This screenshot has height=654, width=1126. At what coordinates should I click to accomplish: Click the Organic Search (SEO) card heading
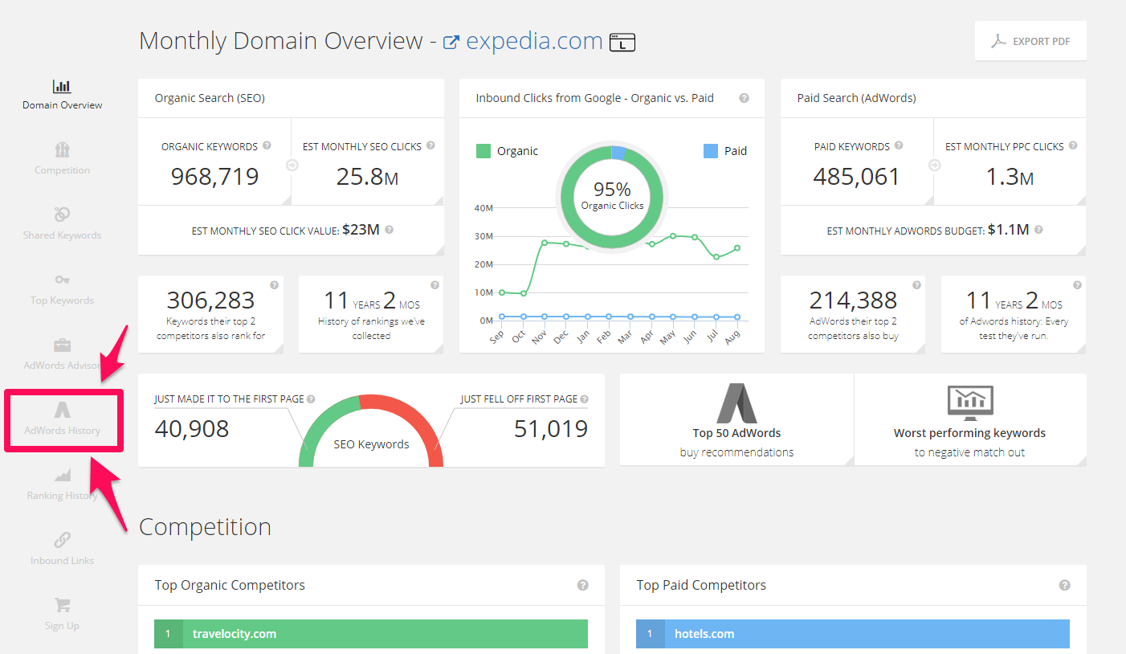pos(210,98)
